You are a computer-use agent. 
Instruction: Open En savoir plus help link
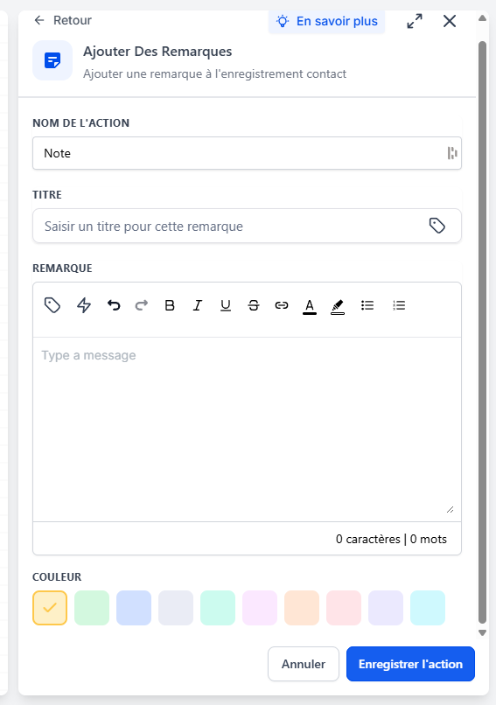tap(327, 21)
